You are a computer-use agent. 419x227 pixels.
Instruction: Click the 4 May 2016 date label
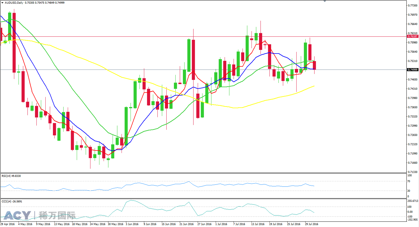25,225
